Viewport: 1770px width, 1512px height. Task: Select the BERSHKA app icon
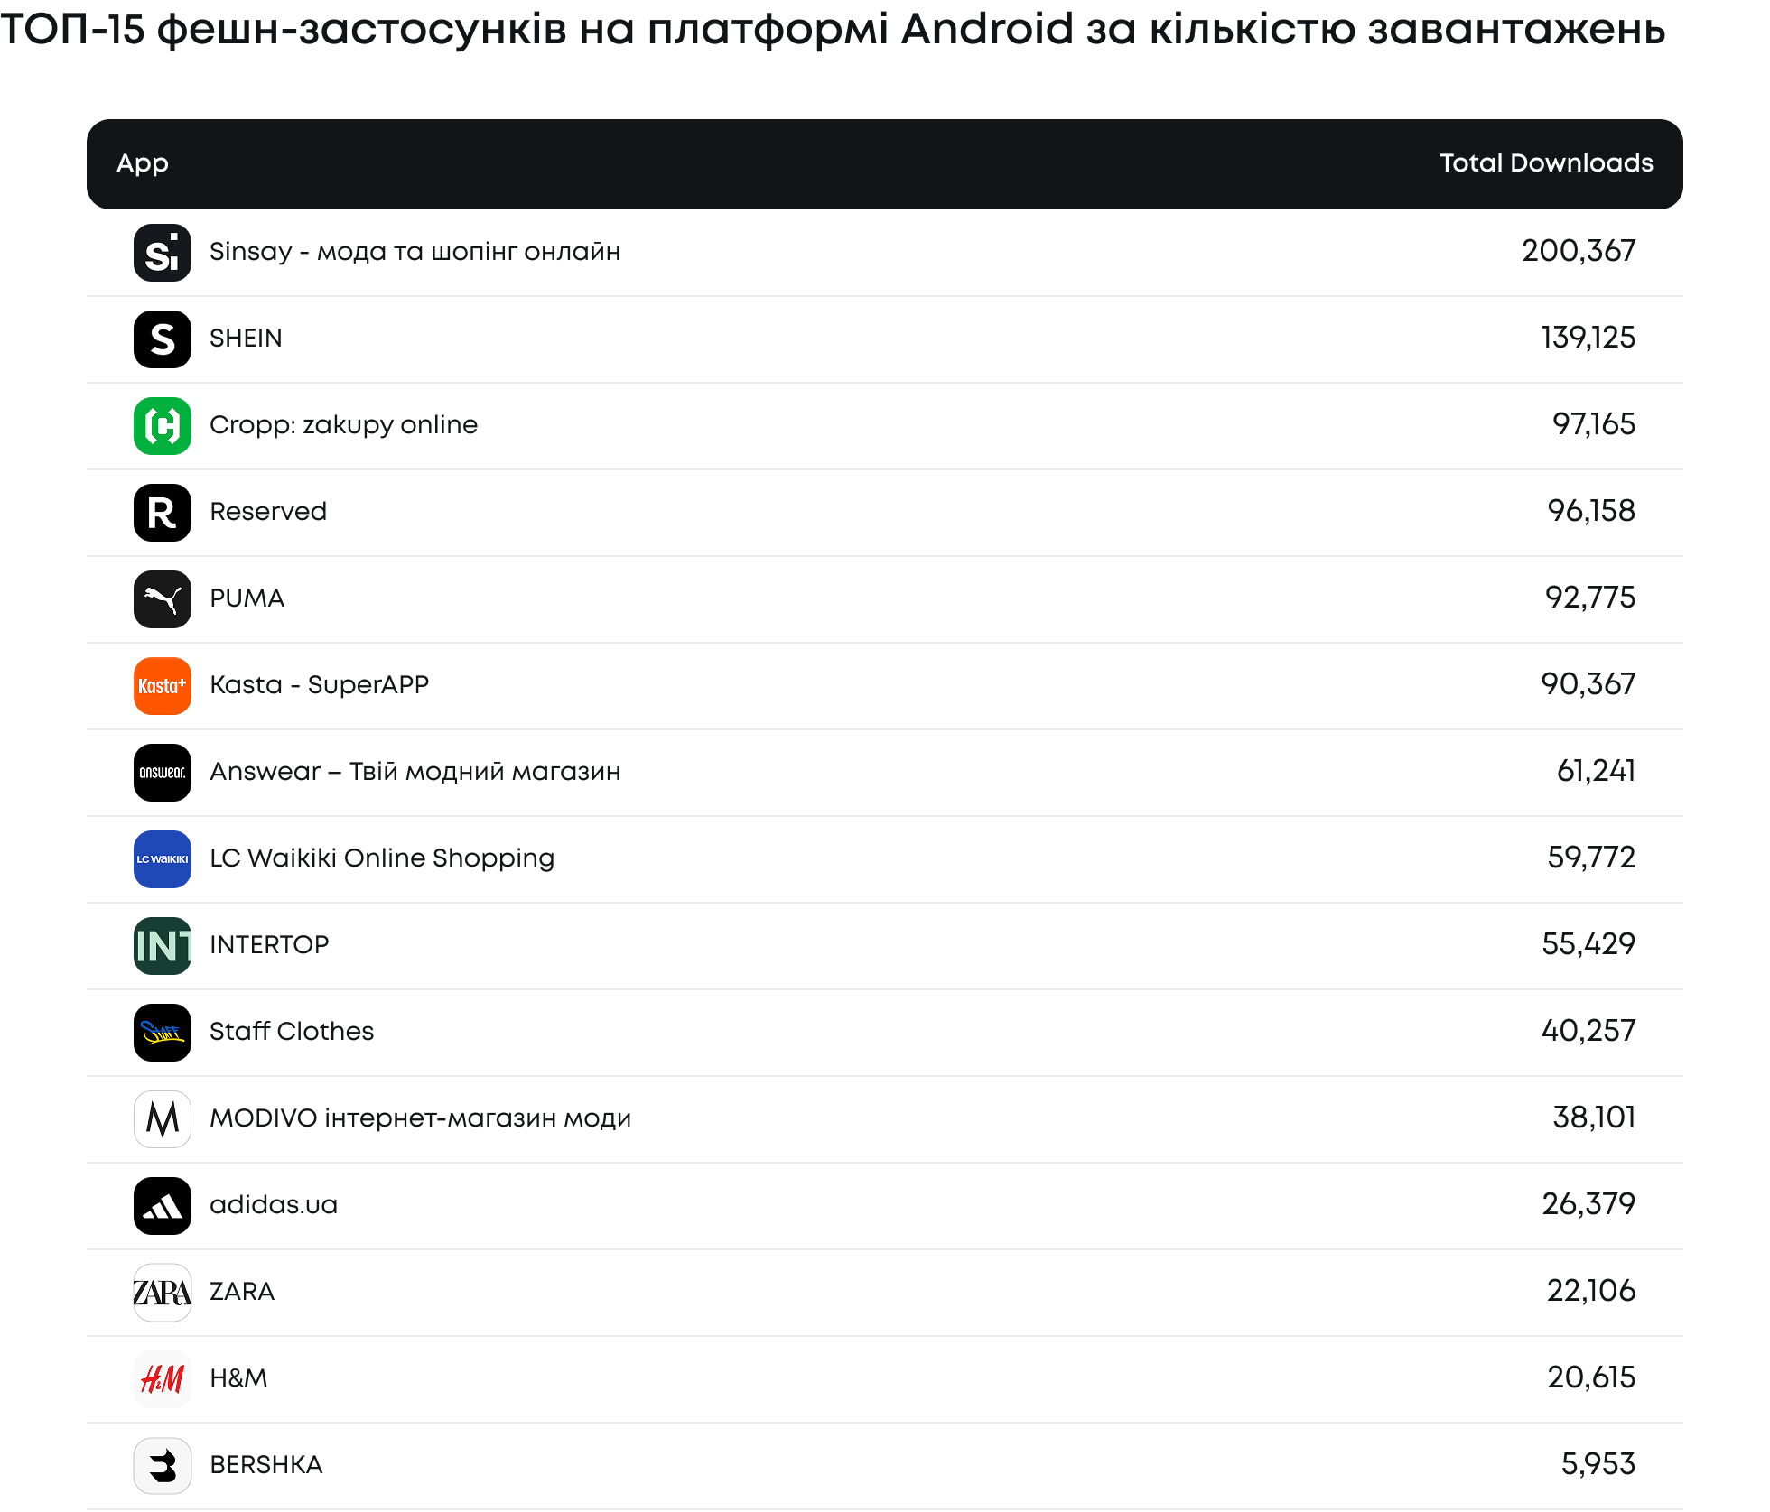pos(163,1466)
